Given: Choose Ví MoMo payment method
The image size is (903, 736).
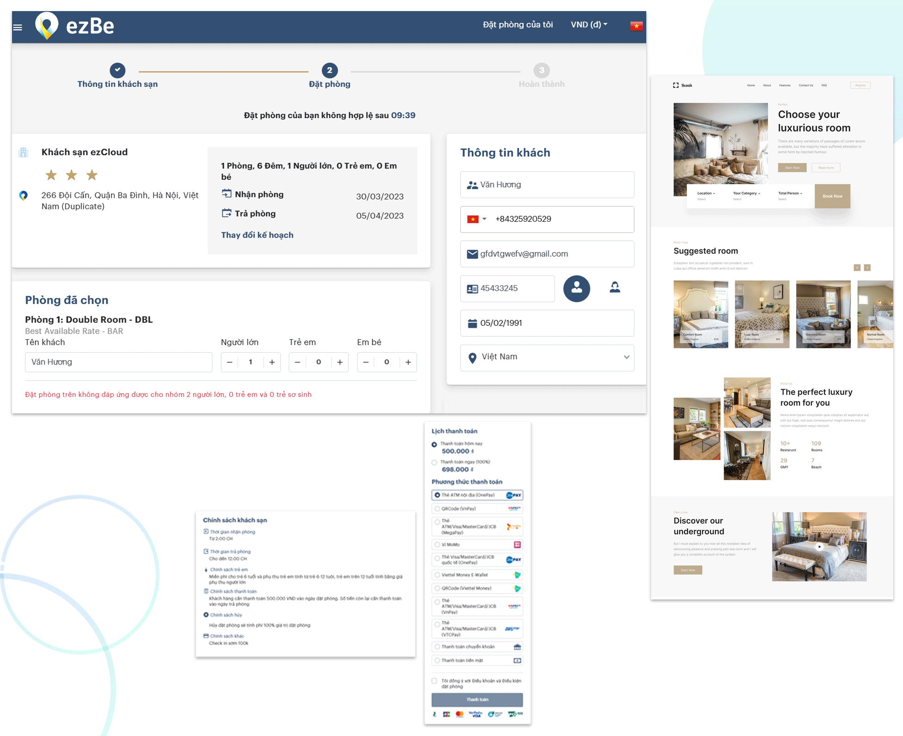Looking at the screenshot, I should (477, 545).
